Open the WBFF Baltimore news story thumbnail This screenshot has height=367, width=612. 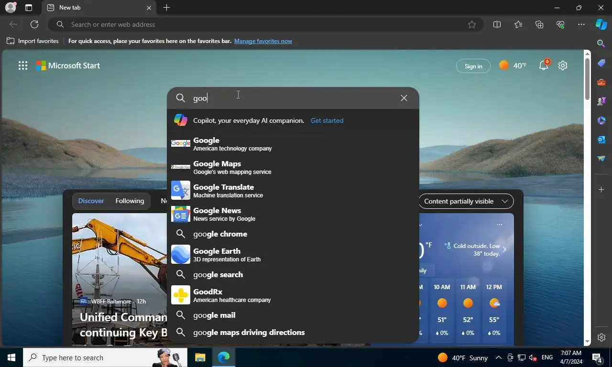(120, 279)
